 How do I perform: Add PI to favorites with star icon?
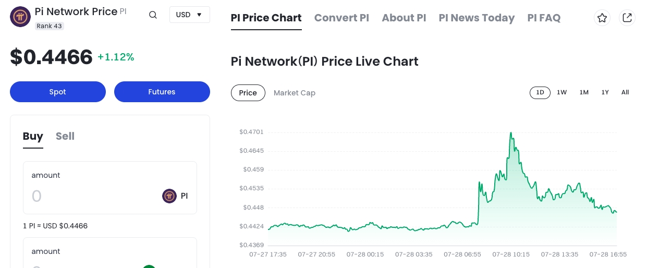602,18
